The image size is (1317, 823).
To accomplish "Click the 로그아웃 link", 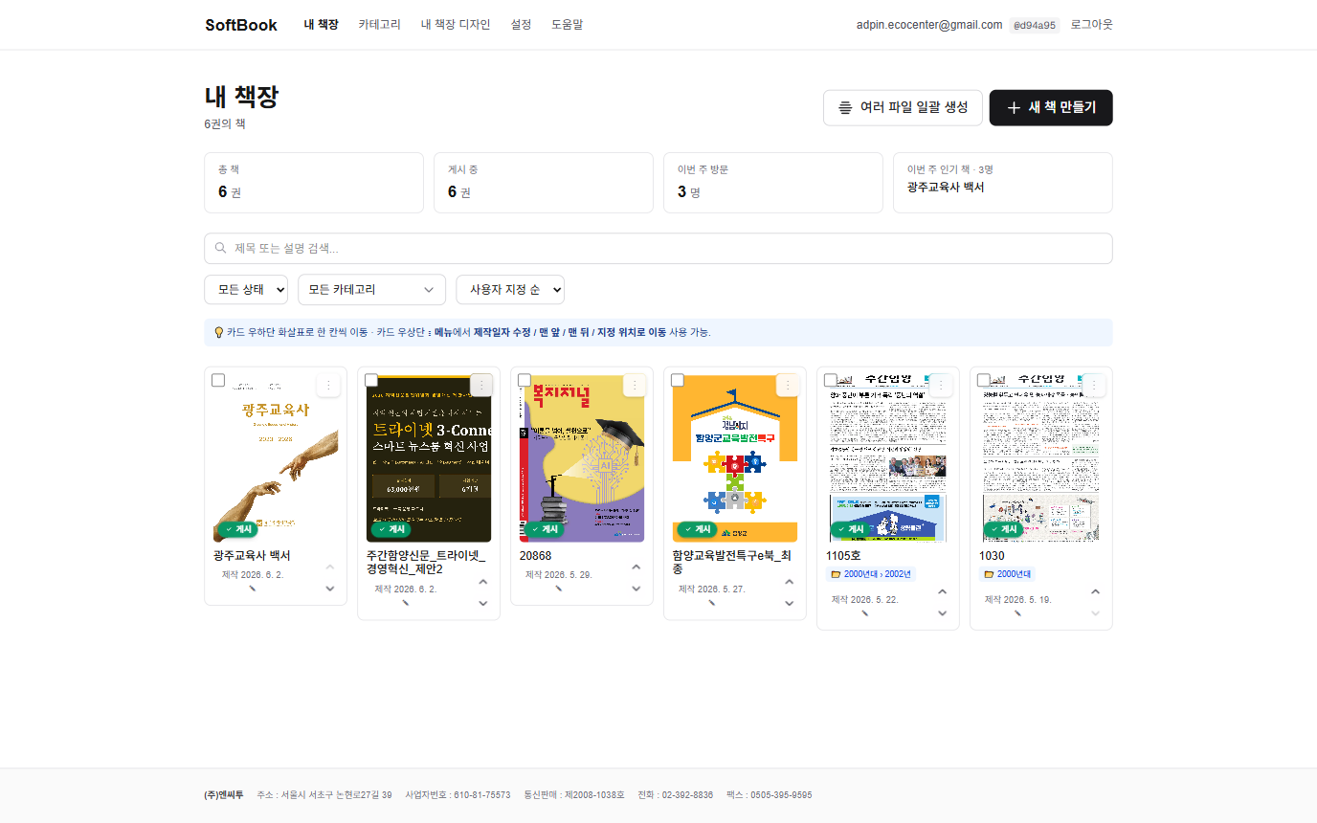I will pos(1092,25).
